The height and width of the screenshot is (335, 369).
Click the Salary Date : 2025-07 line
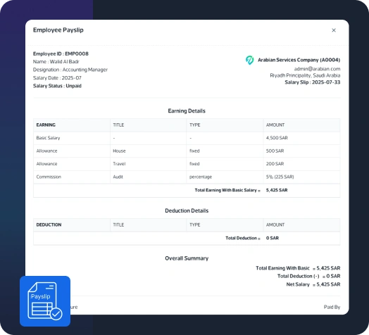57,78
